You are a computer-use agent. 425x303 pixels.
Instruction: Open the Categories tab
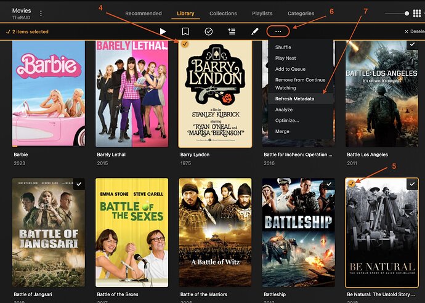click(301, 14)
